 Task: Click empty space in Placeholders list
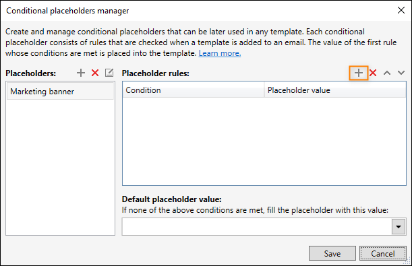coord(60,167)
